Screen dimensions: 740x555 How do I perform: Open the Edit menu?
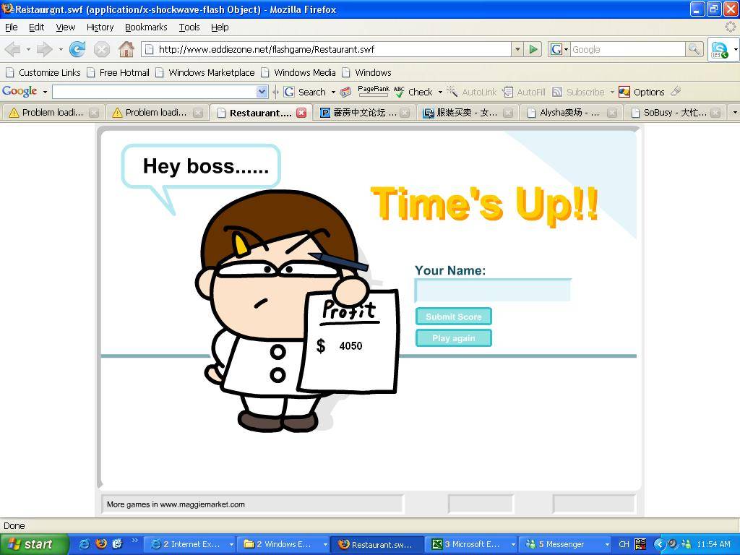click(x=36, y=27)
